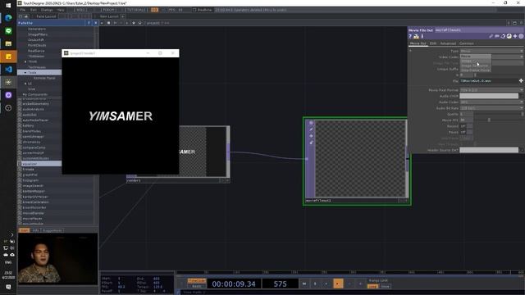This screenshot has height=295, width=525.
Task: Select the Beats display mode
Action: pos(197,286)
